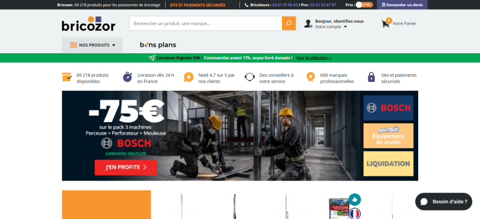
Task: Click the box icon for 69 218 produits
Action: coord(67,77)
